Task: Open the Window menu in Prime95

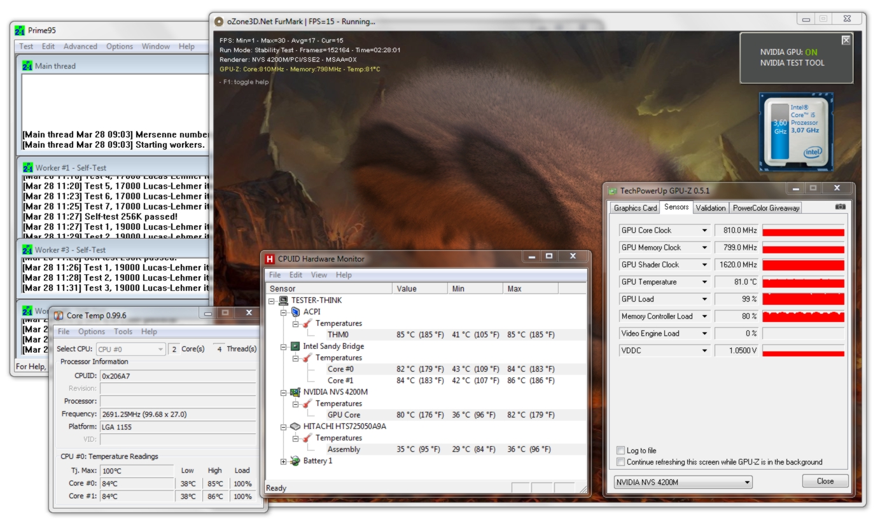Action: (x=156, y=46)
